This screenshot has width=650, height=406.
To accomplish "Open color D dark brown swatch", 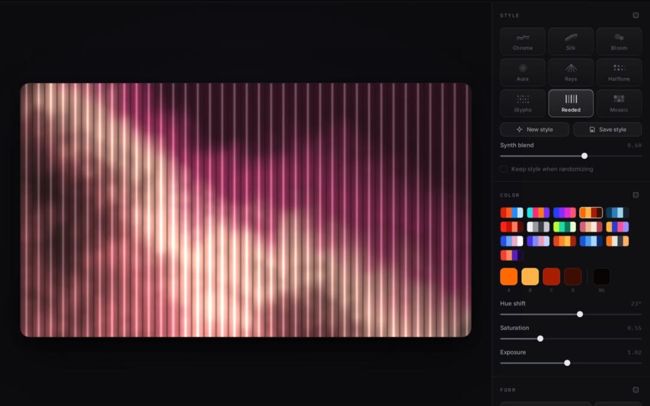I will tap(572, 276).
